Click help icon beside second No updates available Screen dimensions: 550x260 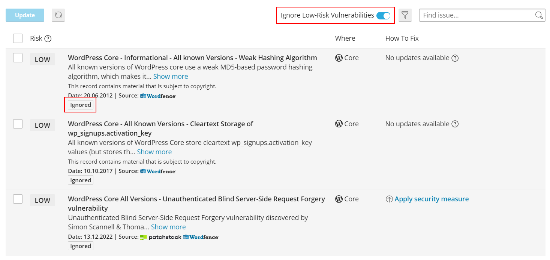pyautogui.click(x=455, y=124)
